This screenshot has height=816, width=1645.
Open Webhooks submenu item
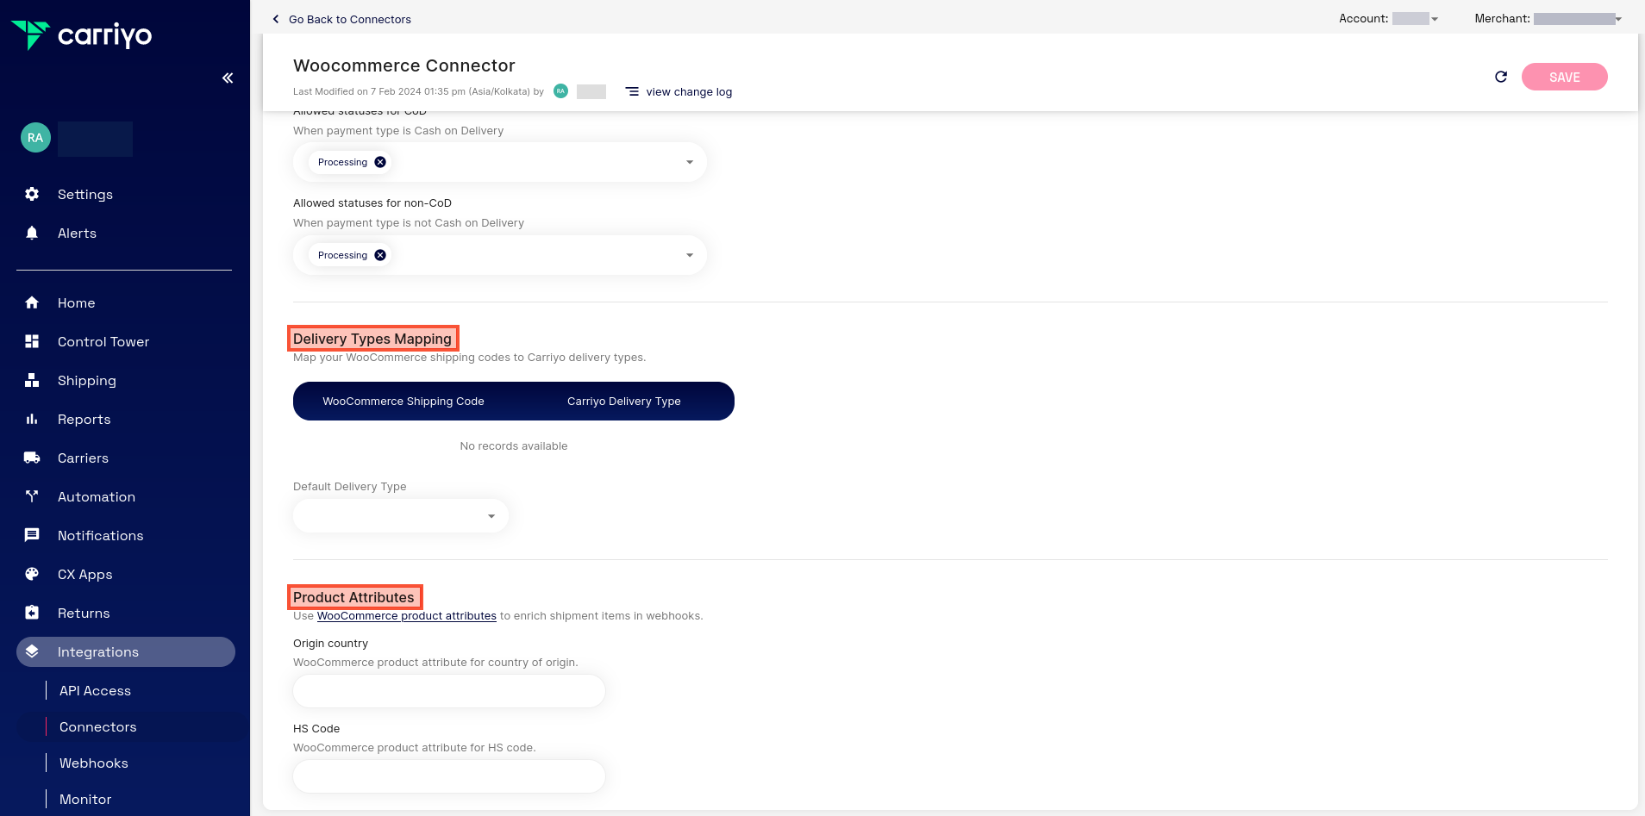93,763
